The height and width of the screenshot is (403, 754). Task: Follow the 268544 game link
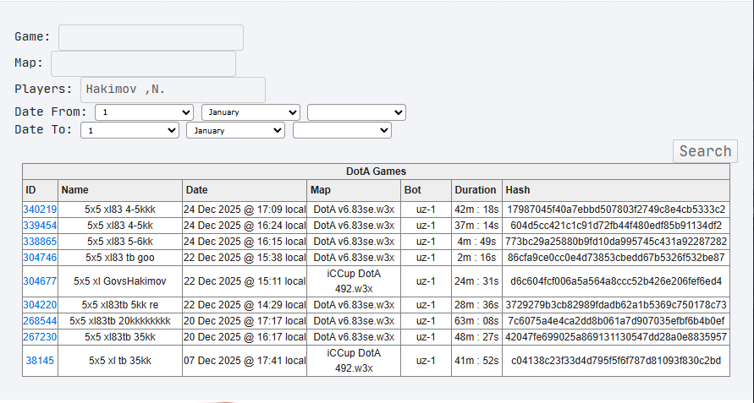coord(40,321)
